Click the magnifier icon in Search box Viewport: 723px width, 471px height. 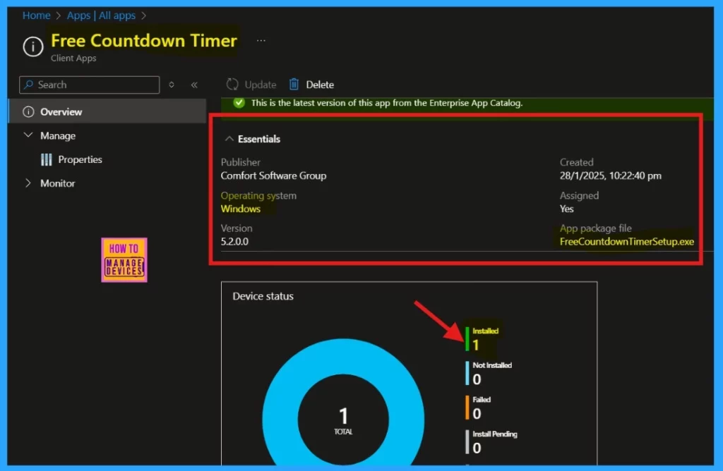[x=28, y=85]
